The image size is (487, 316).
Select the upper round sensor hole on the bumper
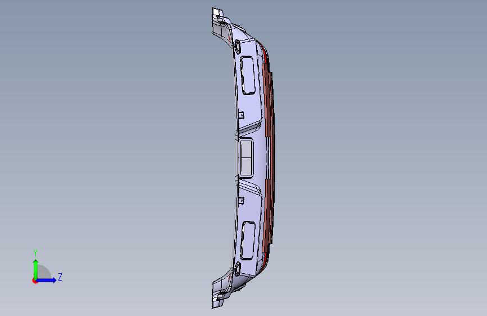(x=237, y=47)
